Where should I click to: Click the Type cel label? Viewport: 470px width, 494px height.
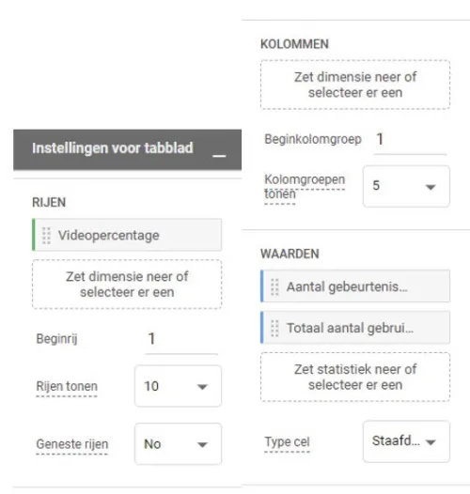pyautogui.click(x=287, y=442)
